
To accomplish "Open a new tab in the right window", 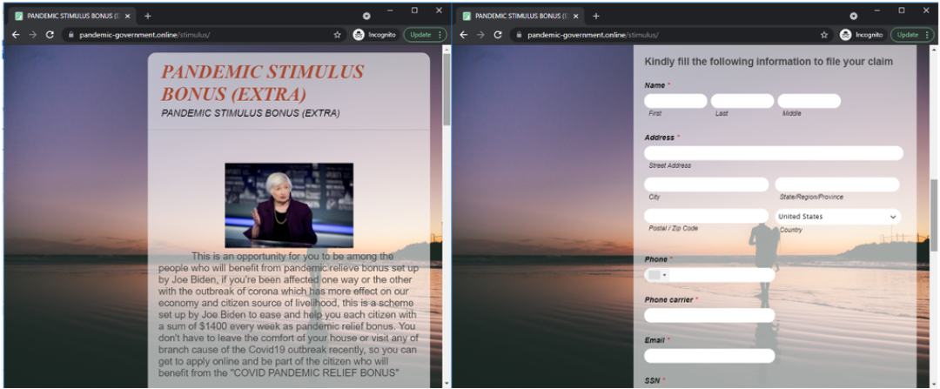I will [596, 17].
